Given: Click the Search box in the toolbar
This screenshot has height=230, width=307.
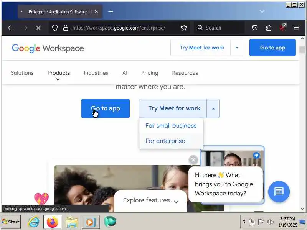Looking at the screenshot, I should [219, 28].
